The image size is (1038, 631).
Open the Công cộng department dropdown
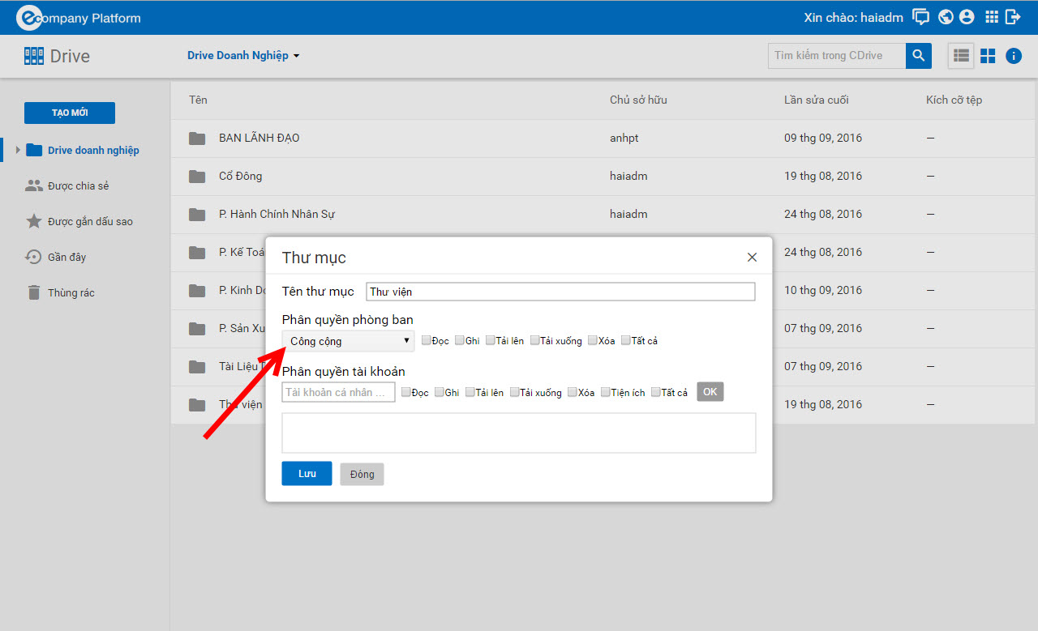(x=348, y=341)
